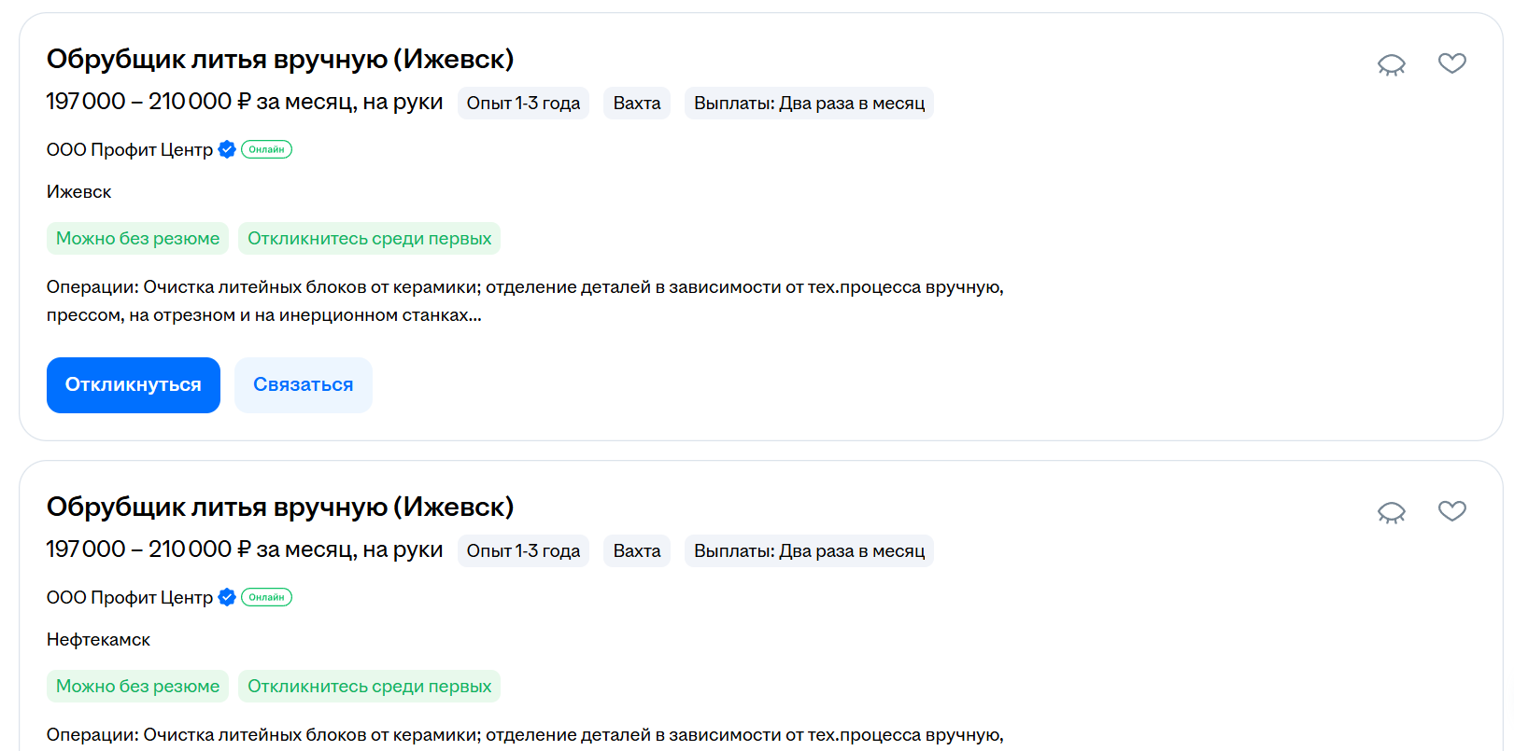Screen dimensions: 1514x751
Task: Click verified checkmark badge in second card
Action: [227, 597]
